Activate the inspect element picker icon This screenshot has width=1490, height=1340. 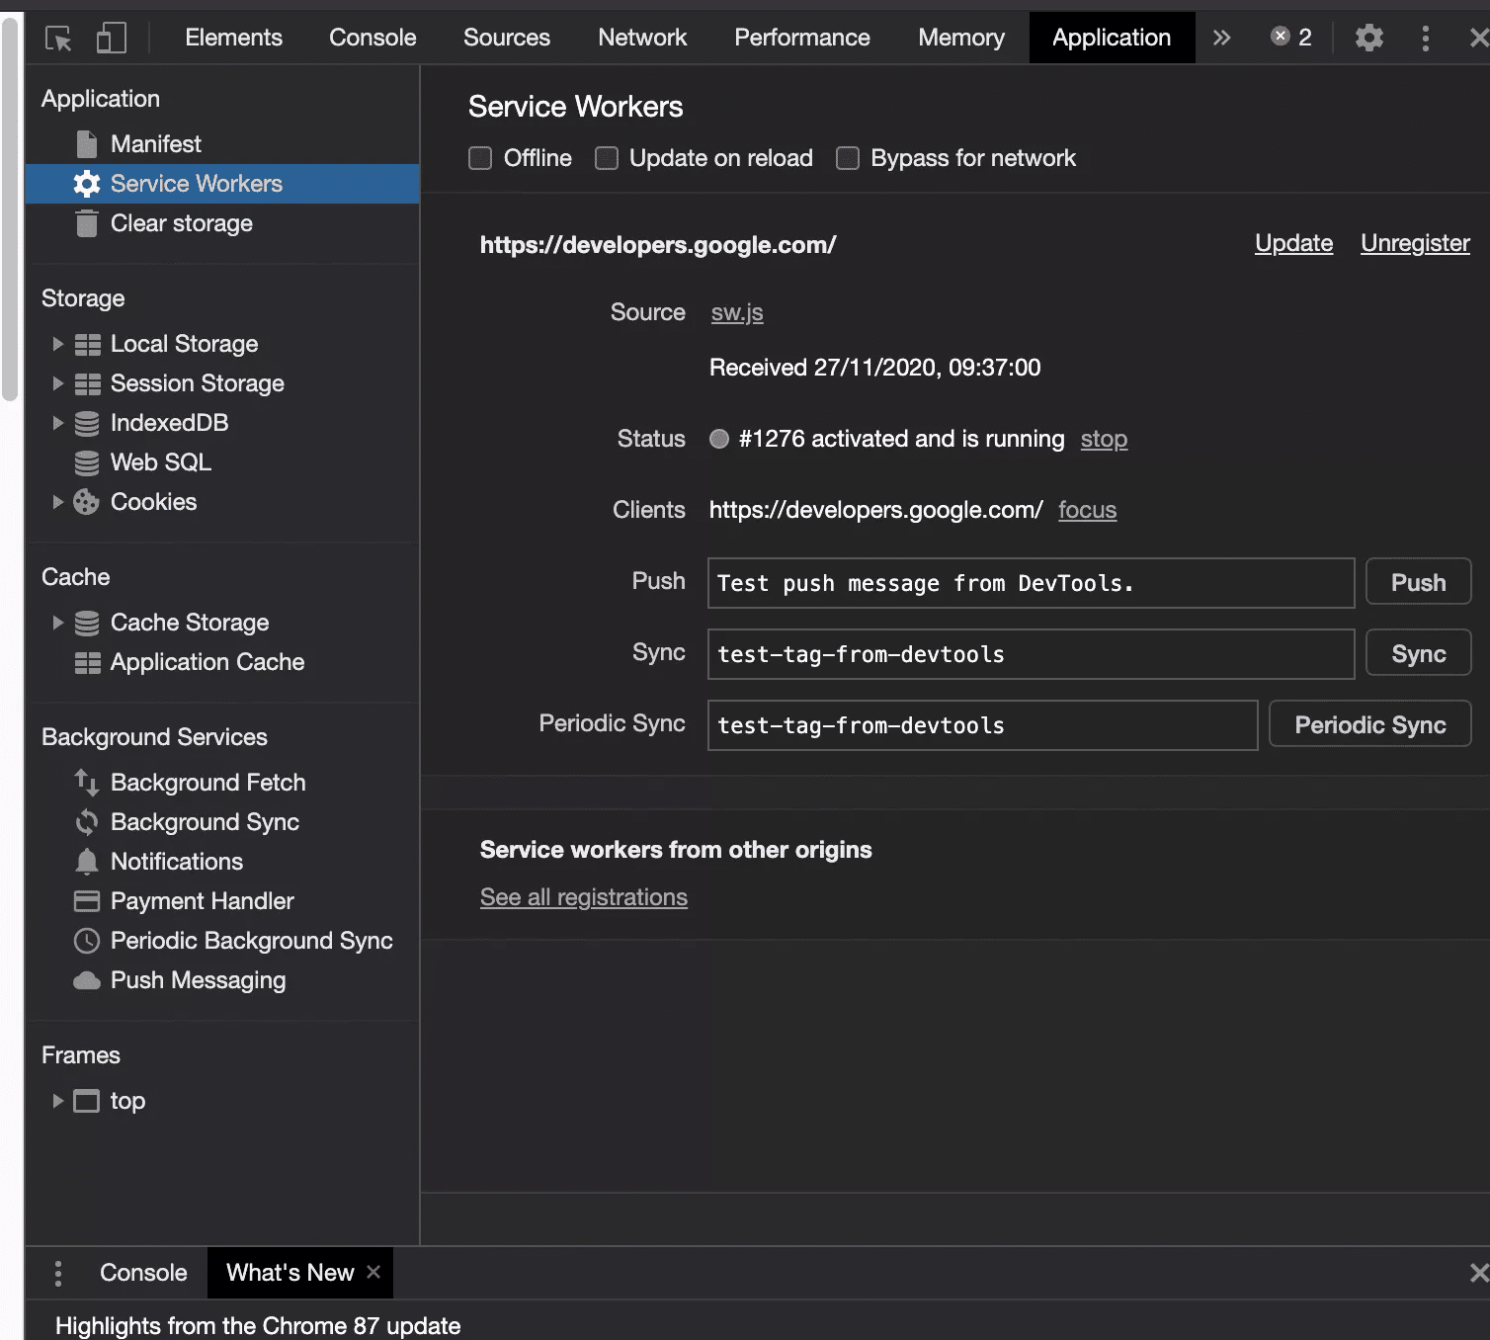(58, 39)
